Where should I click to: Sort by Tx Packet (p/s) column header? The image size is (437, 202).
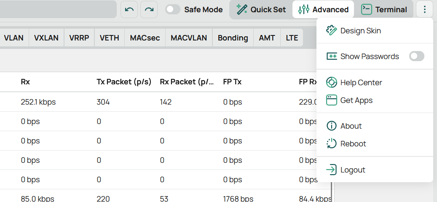click(124, 82)
